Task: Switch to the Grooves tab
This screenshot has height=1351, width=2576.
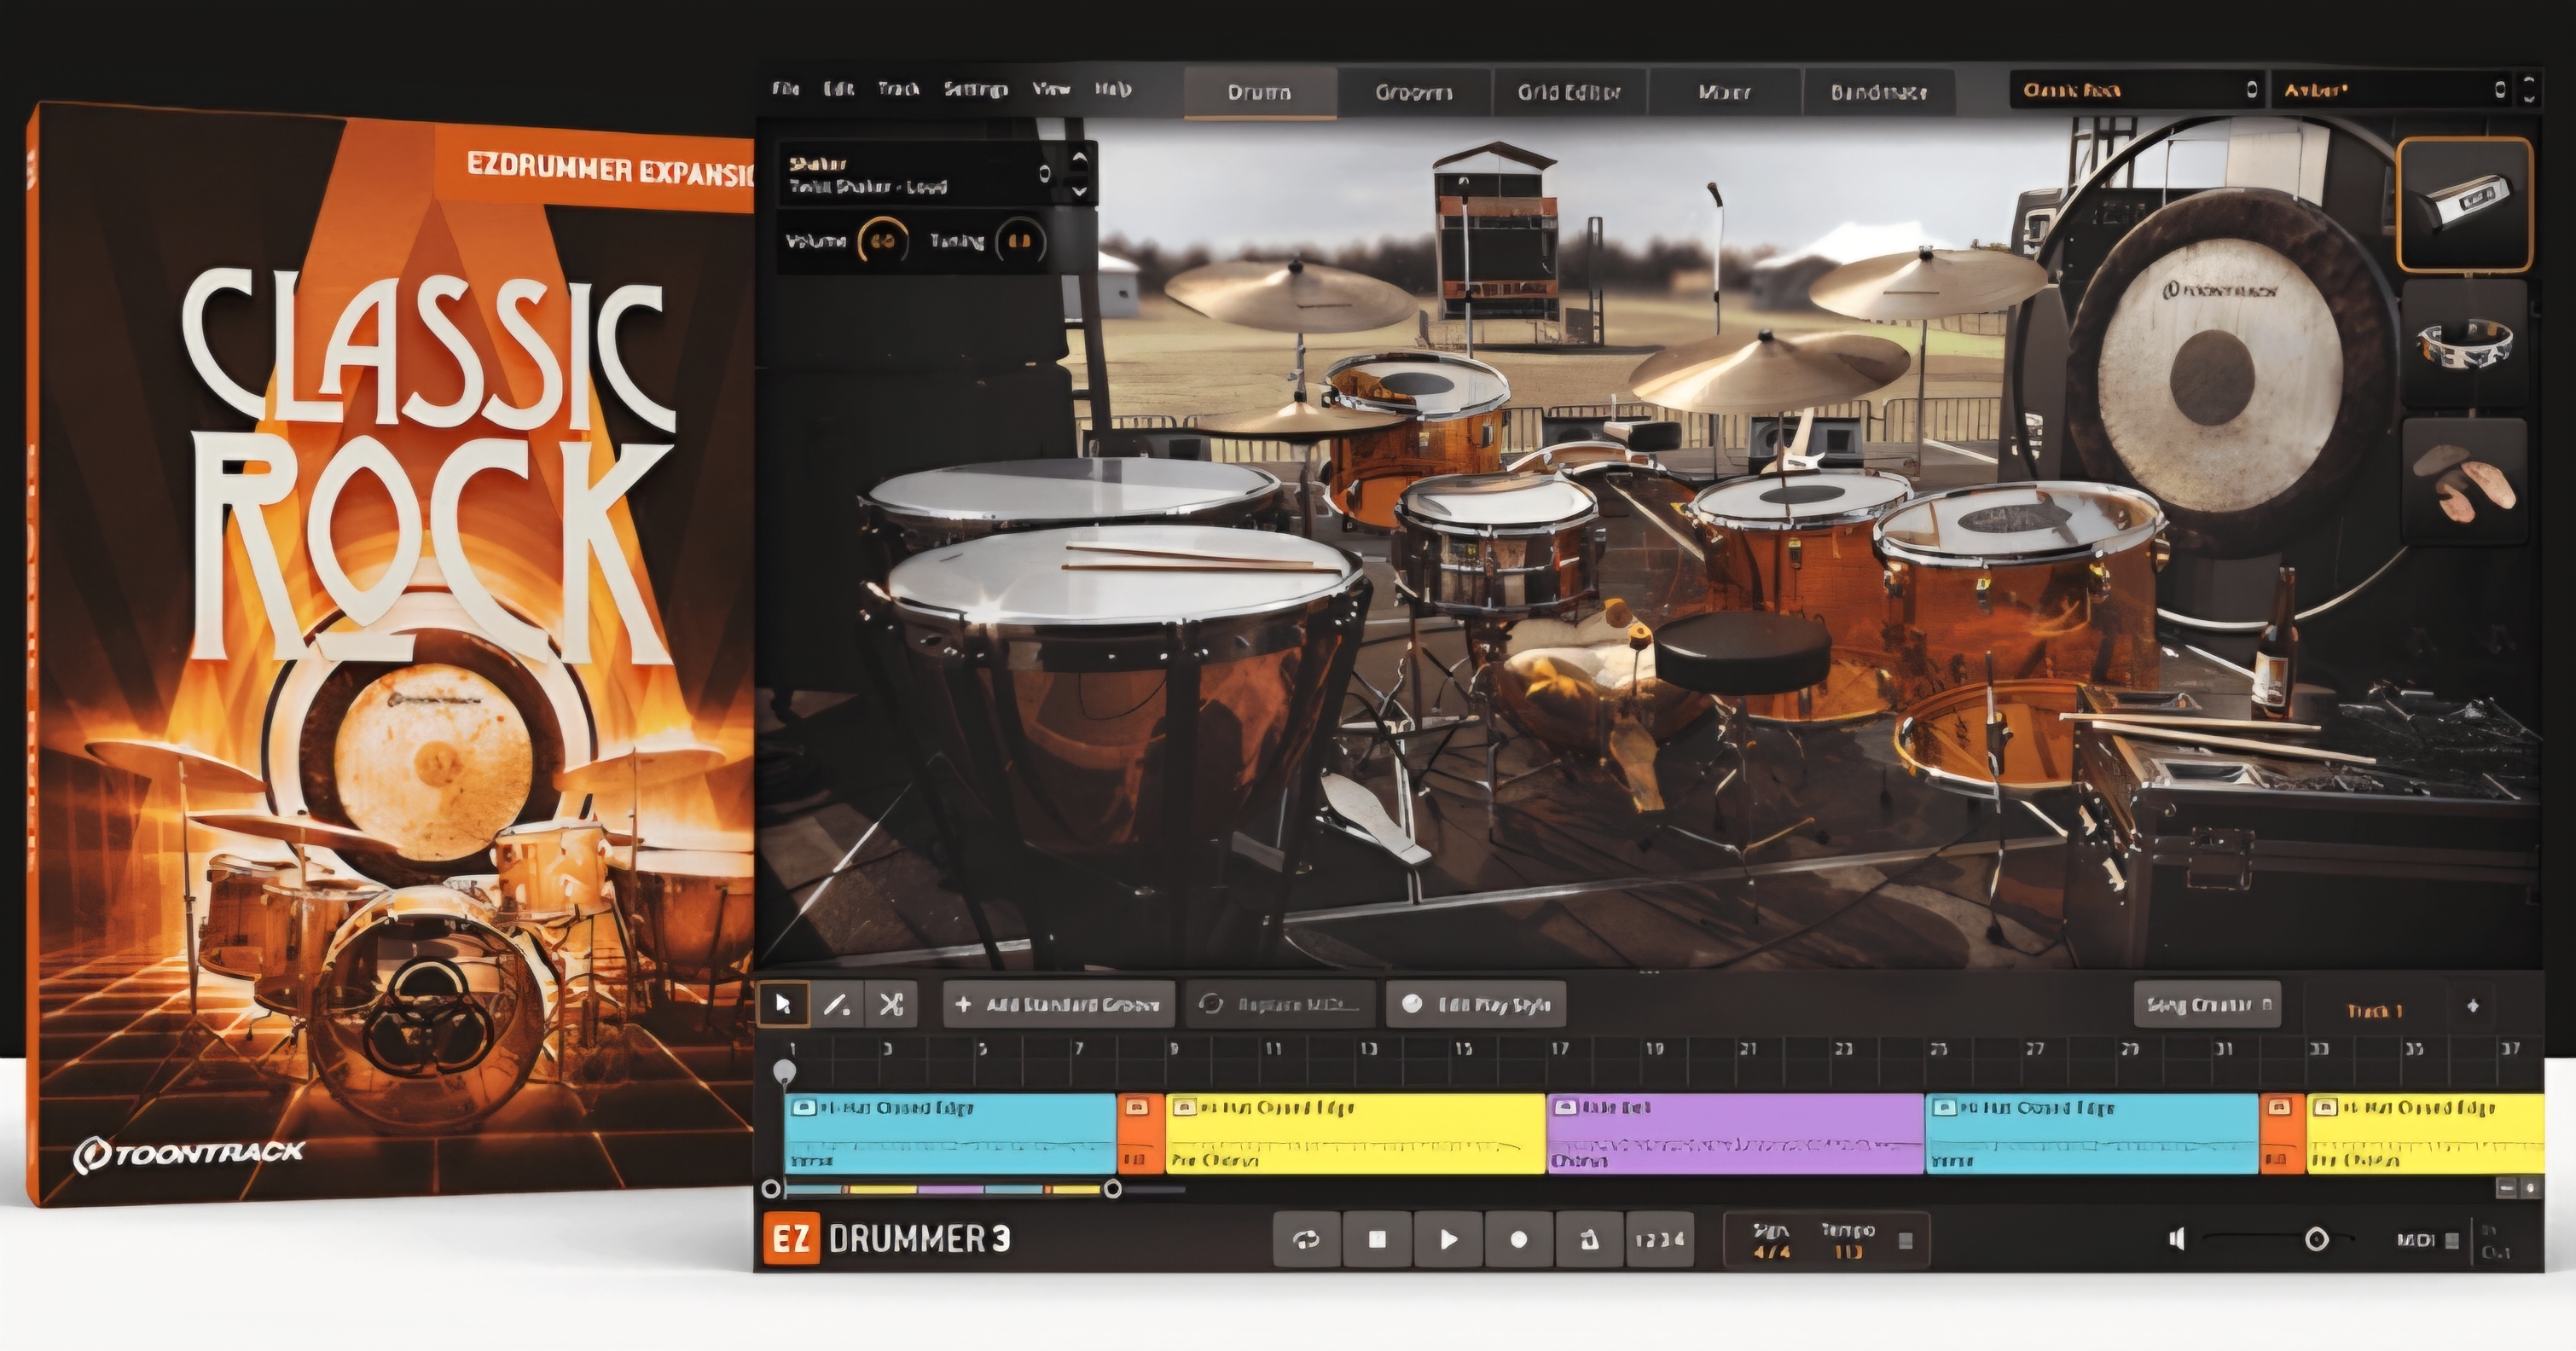Action: (1414, 92)
